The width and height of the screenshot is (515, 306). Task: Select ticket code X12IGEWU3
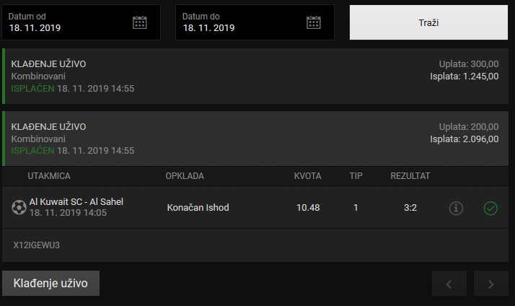coord(37,245)
